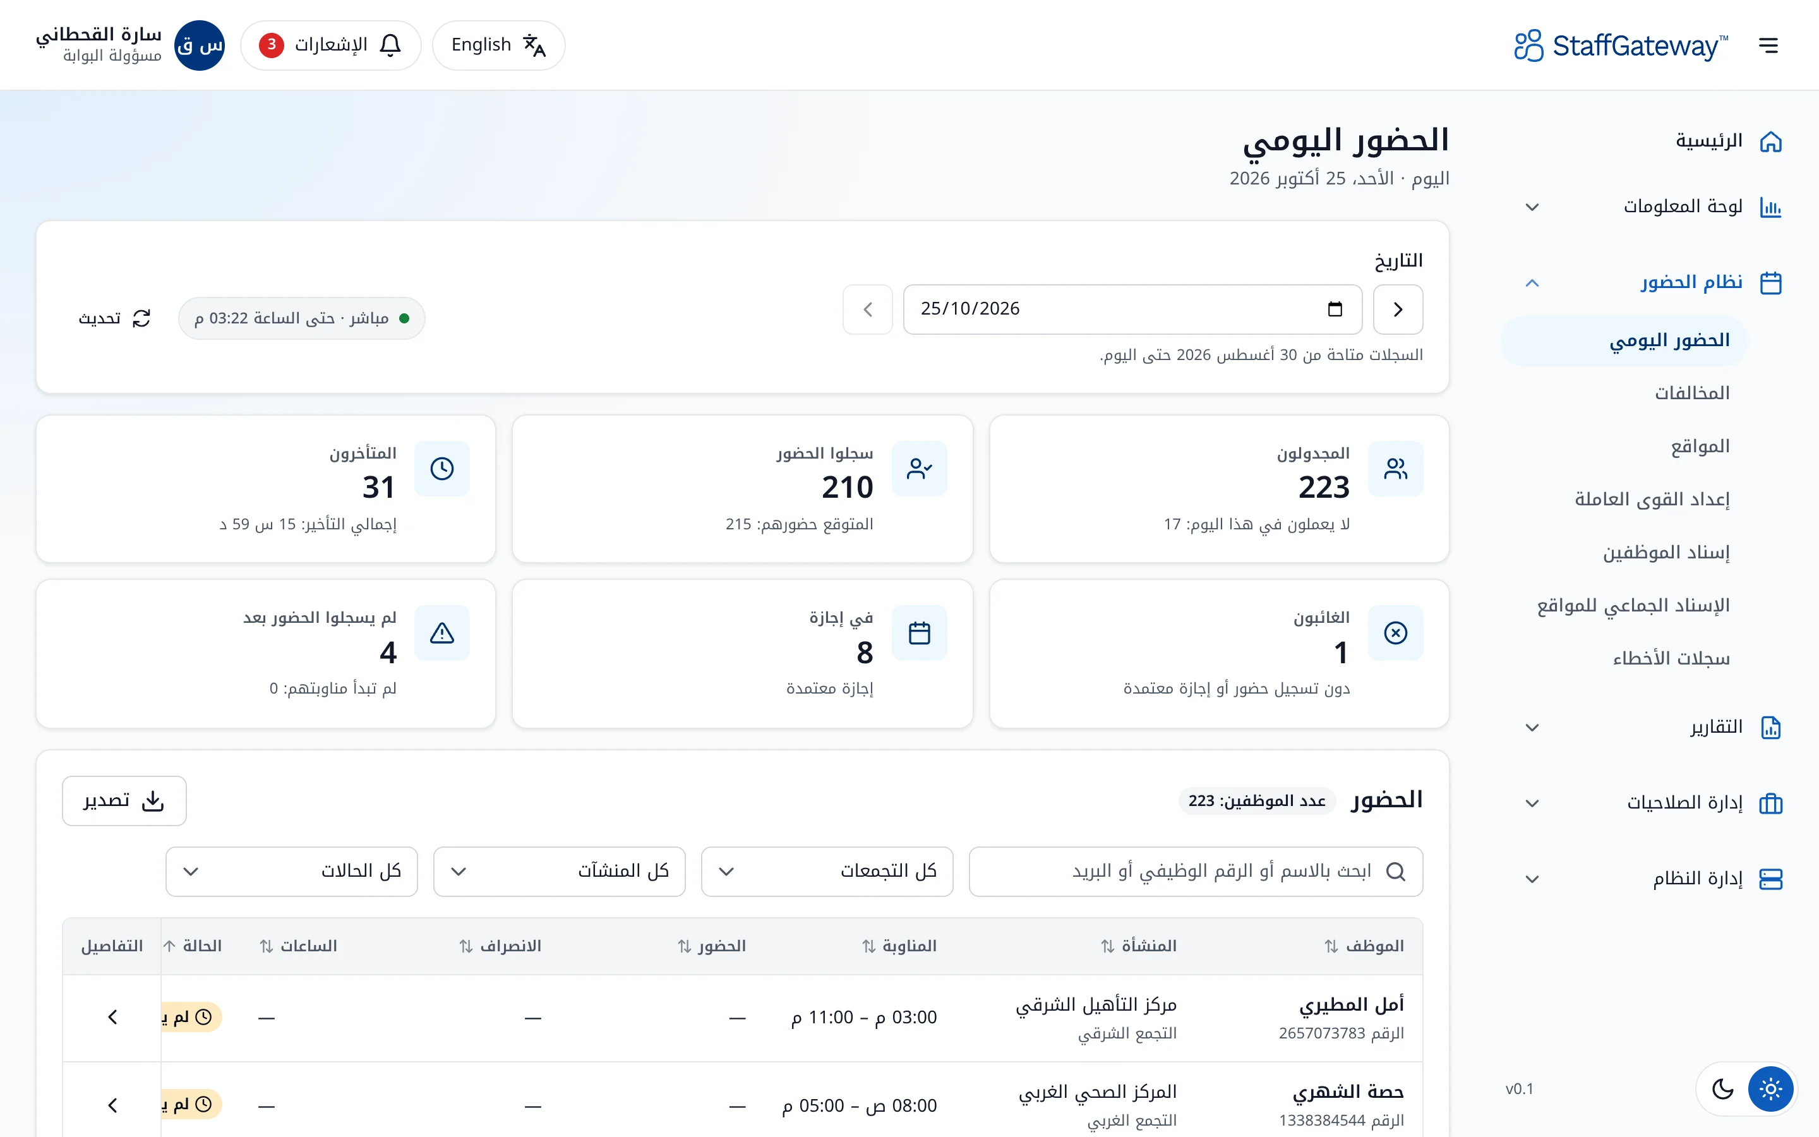Screen dimensions: 1819x1137
Task: Expand إدارة الصلاحيات menu
Action: pyautogui.click(x=1654, y=803)
